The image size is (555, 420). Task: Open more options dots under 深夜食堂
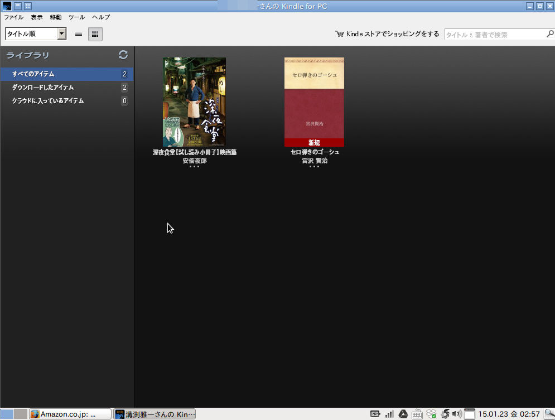click(194, 166)
